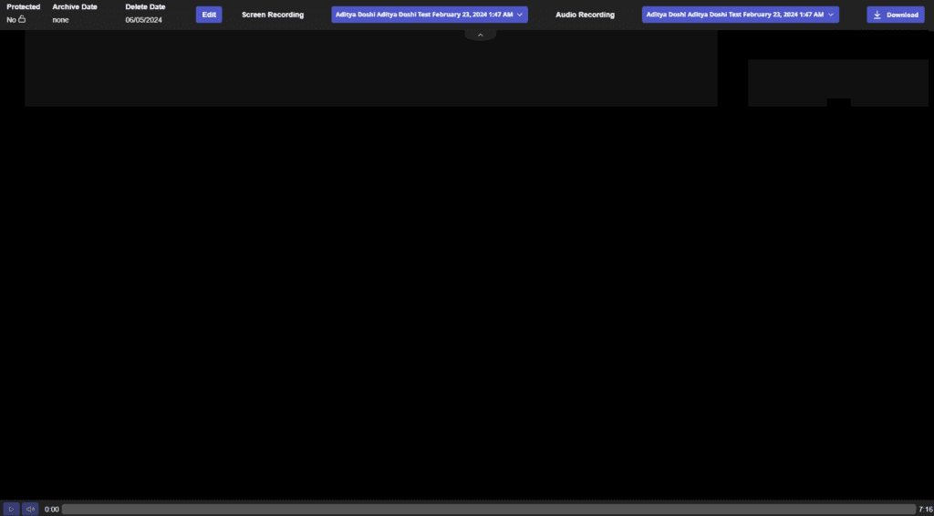934x516 pixels.
Task: Mute the audio with speaker icon
Action: [30, 509]
